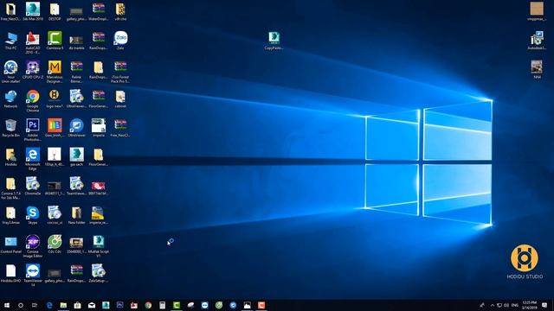Open the taskbar clock and date
This screenshot has height=311, width=554.
point(529,305)
